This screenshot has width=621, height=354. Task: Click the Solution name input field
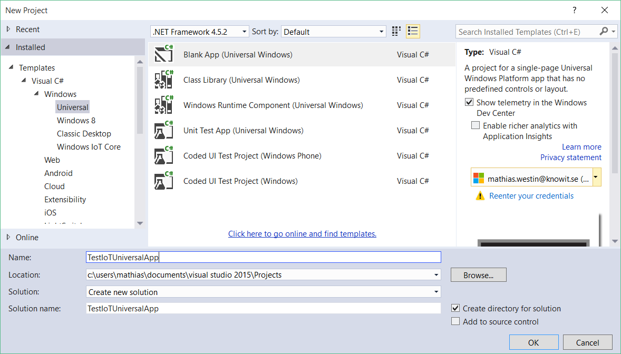coord(264,308)
